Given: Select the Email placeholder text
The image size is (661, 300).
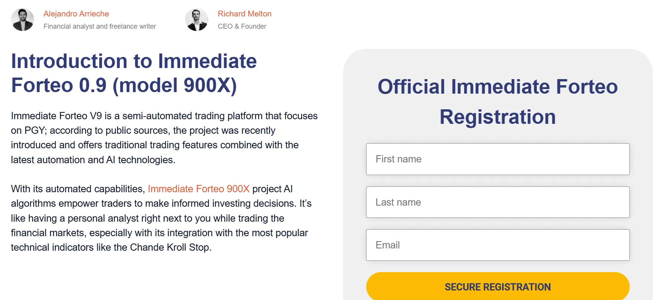Looking at the screenshot, I should click(387, 245).
